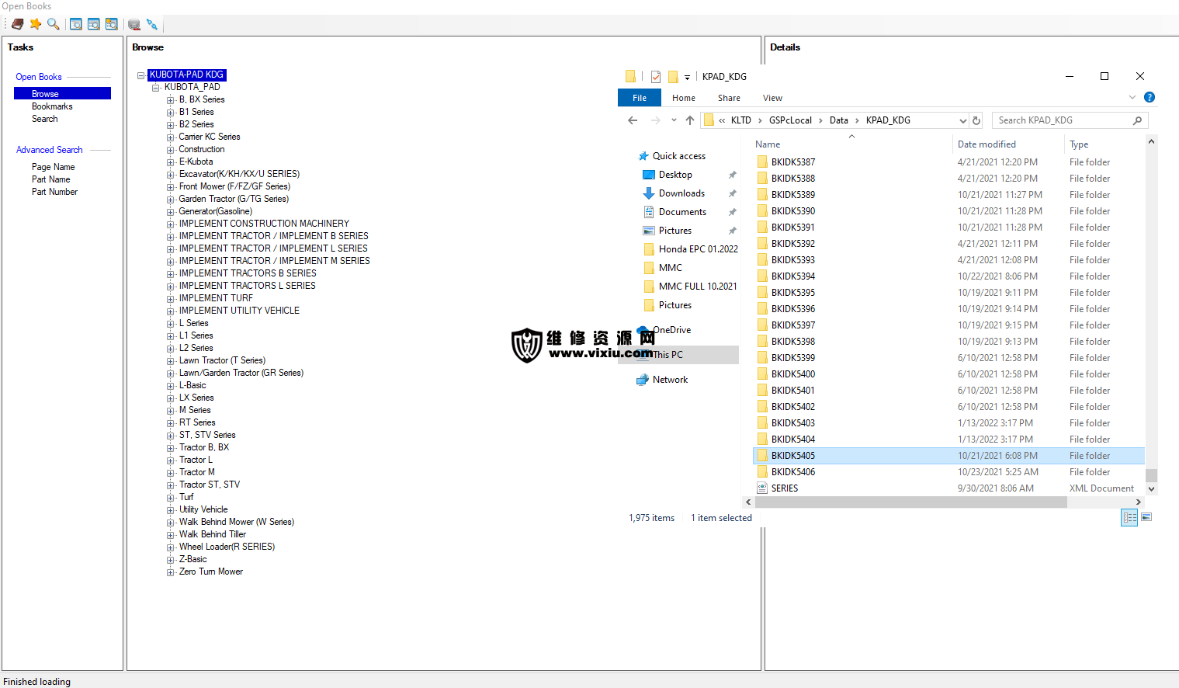Choose Page Name advanced search
Screen dimensions: 1179x688
point(54,167)
